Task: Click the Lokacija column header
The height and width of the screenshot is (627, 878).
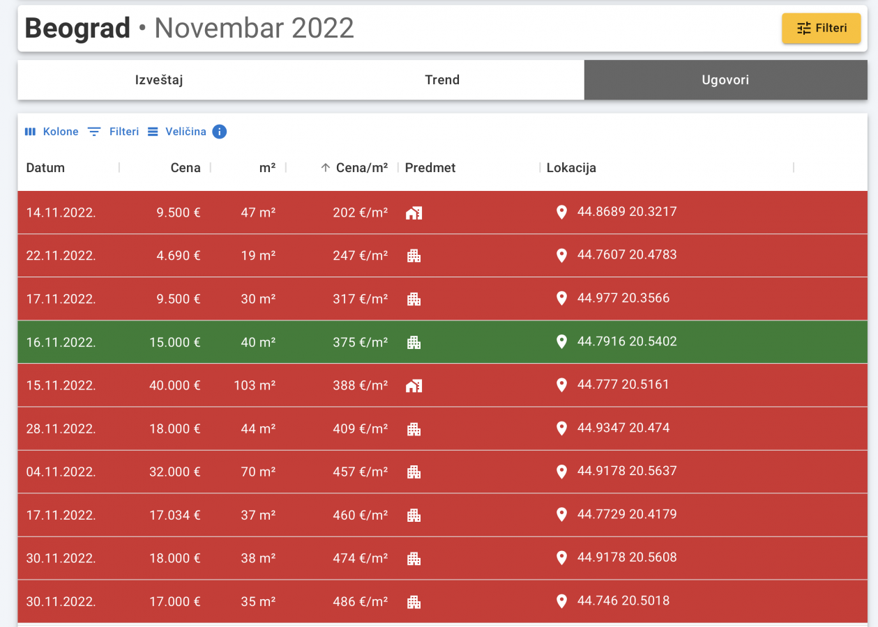Action: (x=571, y=168)
